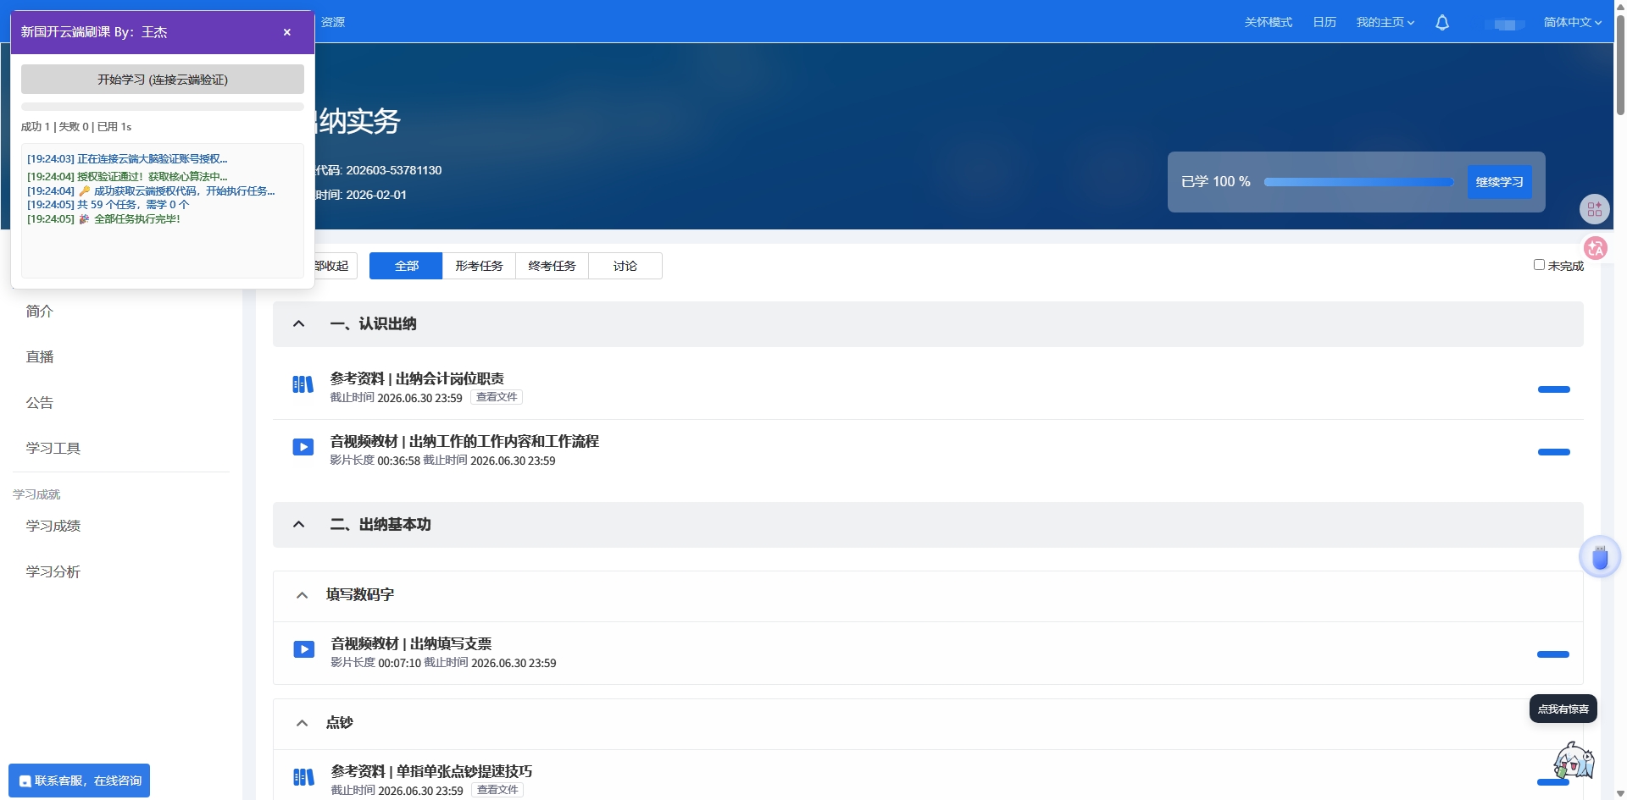This screenshot has width=1627, height=800.
Task: Enable the 未完成 filter checkbox
Action: (x=1539, y=265)
